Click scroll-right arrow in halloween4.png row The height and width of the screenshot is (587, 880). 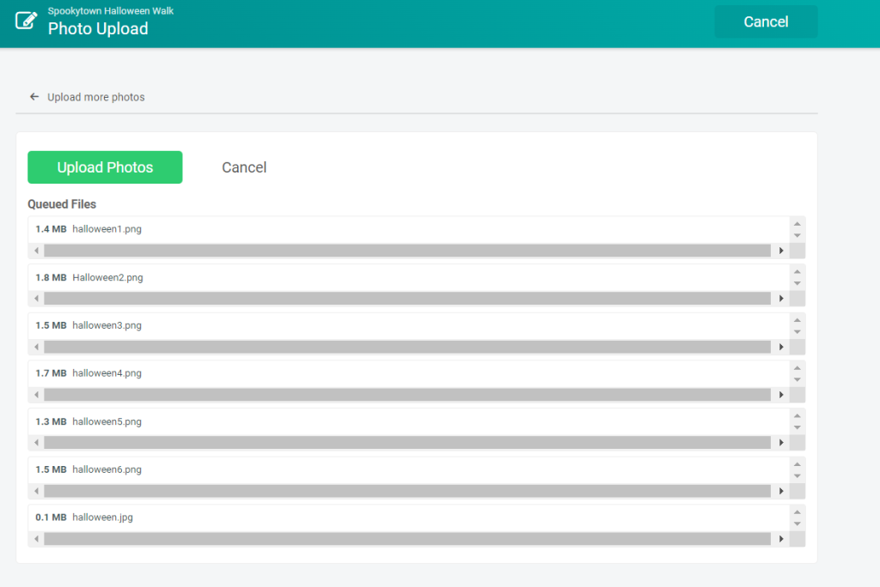coord(781,395)
